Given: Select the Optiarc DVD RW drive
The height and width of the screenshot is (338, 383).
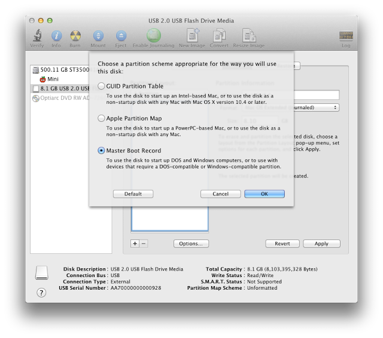Looking at the screenshot, I should [61, 98].
